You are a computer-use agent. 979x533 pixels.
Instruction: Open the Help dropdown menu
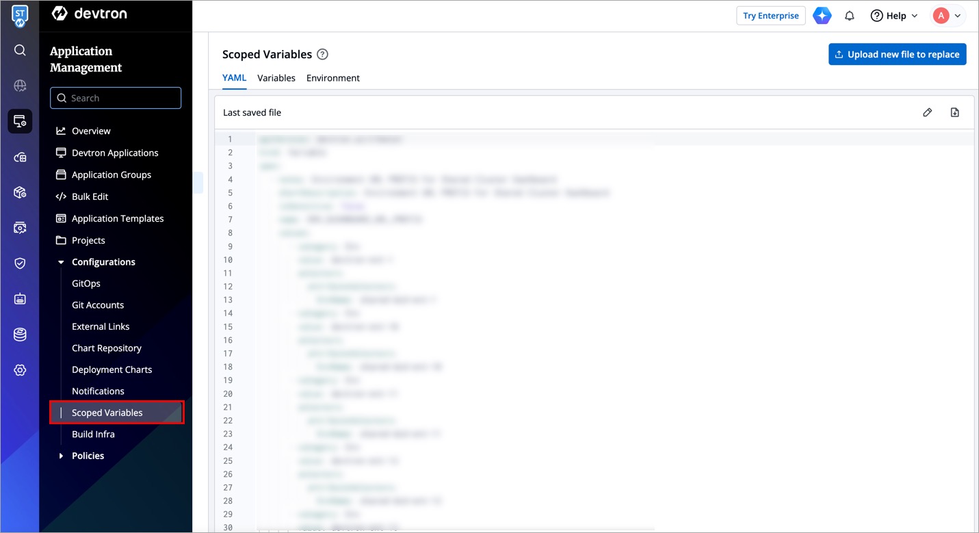tap(893, 16)
